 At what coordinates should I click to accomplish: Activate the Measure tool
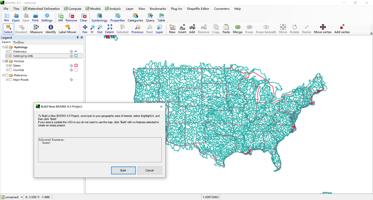[36, 29]
